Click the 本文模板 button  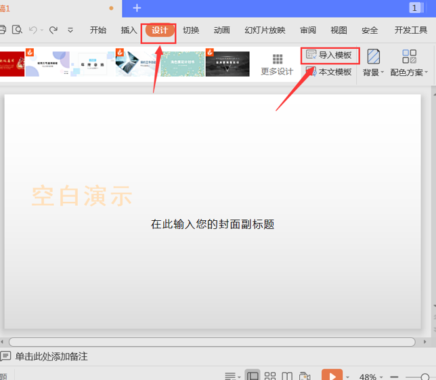point(329,72)
